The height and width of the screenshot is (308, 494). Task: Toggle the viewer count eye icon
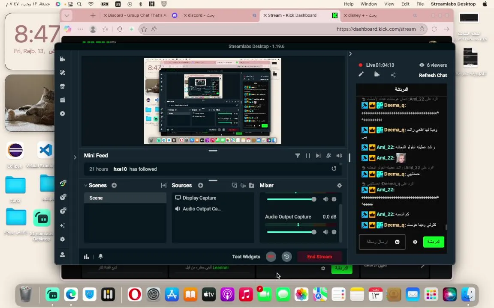422,65
